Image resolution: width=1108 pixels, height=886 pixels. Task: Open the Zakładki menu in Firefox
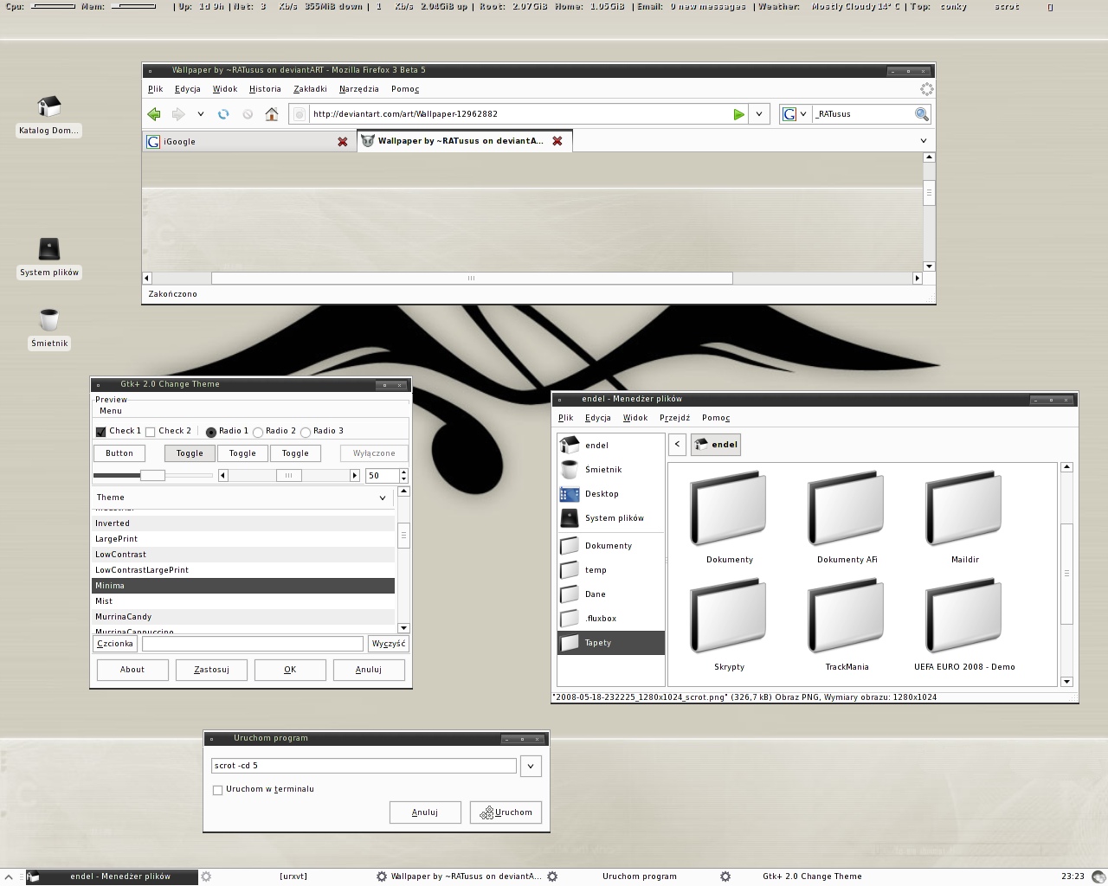pos(310,89)
